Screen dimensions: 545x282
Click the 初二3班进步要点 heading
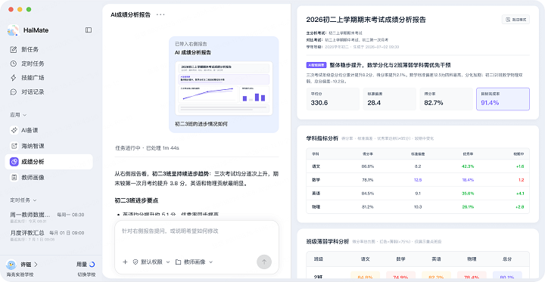click(x=136, y=200)
